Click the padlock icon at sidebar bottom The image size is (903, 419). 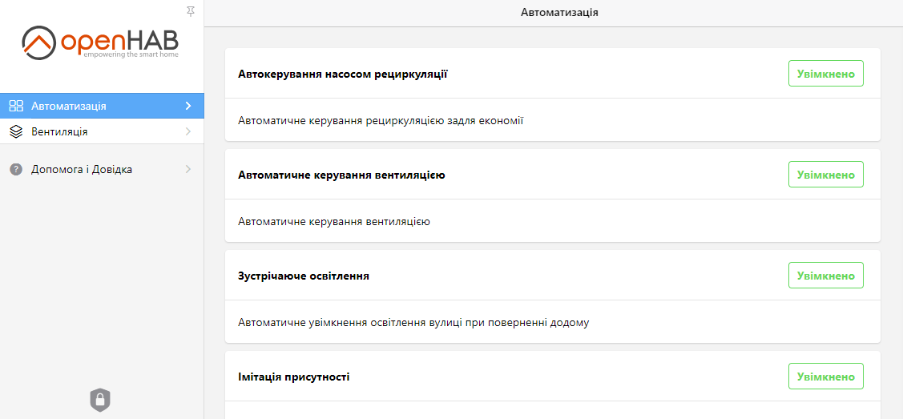click(x=99, y=399)
